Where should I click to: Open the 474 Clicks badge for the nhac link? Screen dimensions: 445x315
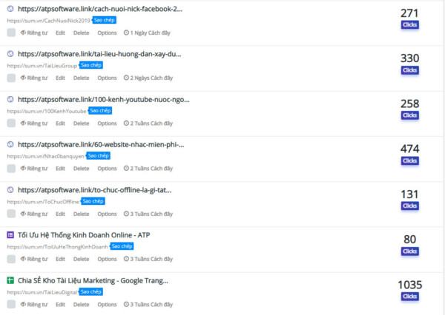[x=410, y=160]
